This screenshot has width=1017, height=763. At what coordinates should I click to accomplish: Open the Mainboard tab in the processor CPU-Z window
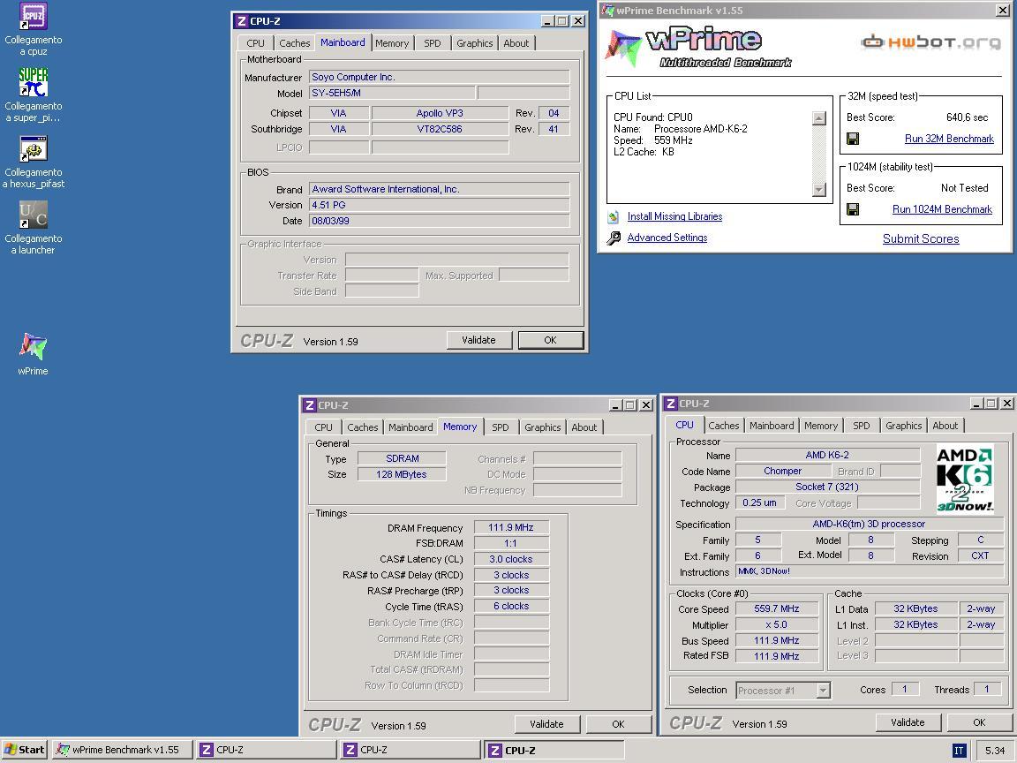(x=772, y=426)
